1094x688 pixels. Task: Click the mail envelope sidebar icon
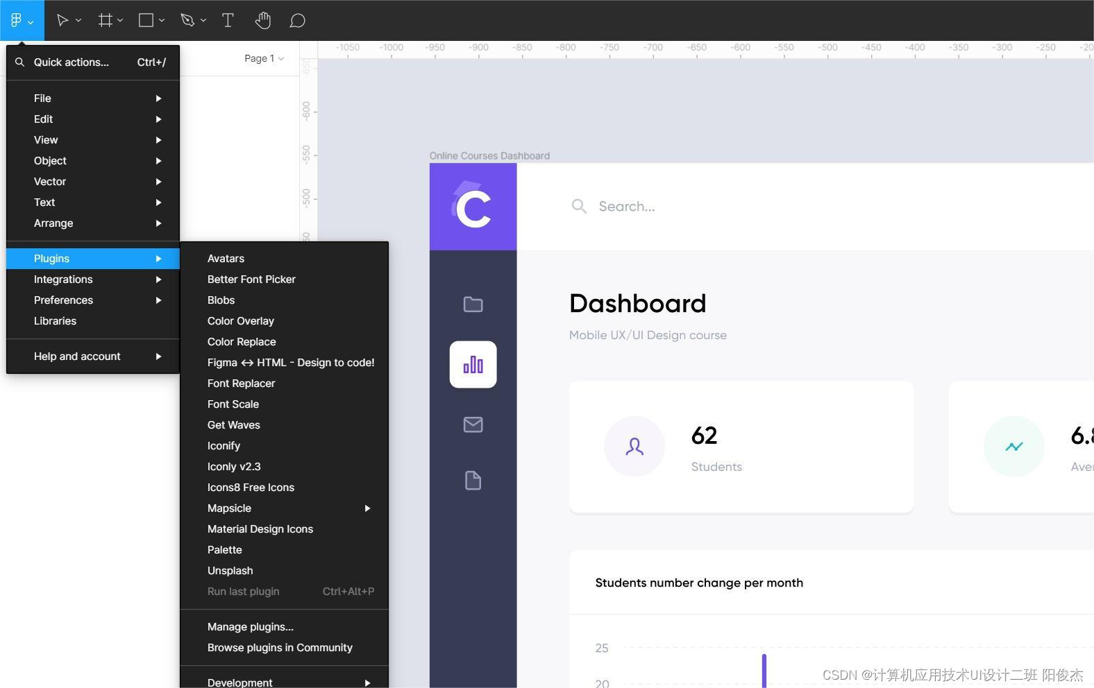473,424
